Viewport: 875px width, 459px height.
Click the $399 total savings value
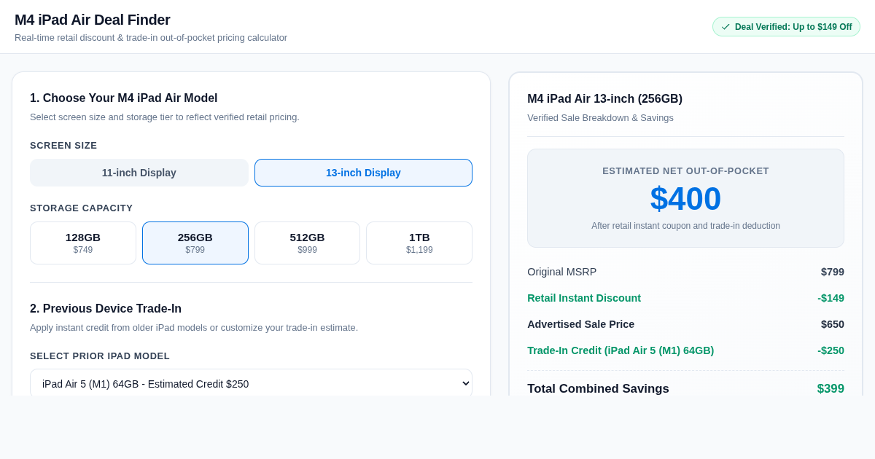pyautogui.click(x=831, y=389)
